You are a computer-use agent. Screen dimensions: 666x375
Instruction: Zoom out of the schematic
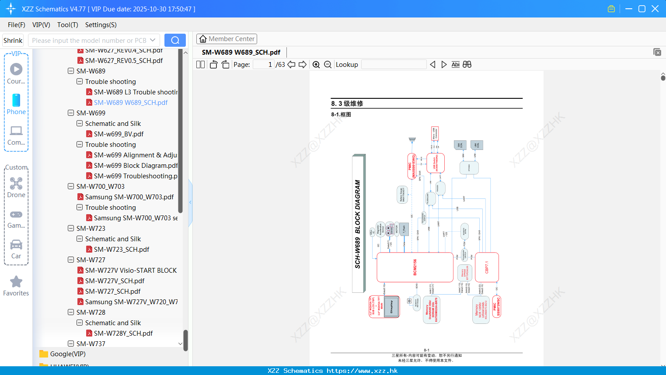[x=328, y=65]
